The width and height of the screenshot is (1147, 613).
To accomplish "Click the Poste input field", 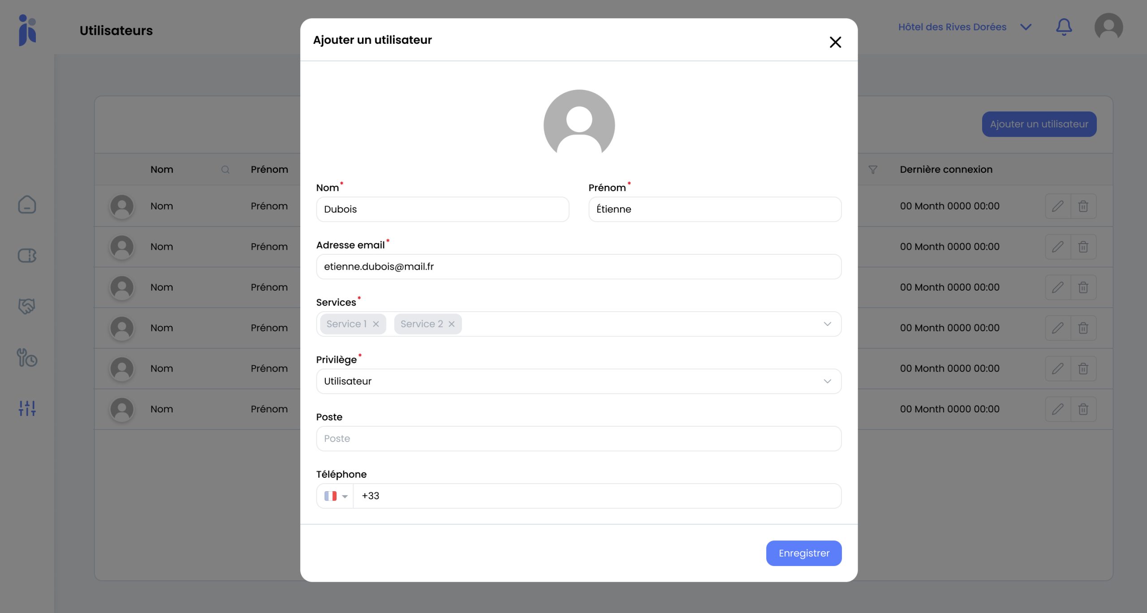I will 578,439.
